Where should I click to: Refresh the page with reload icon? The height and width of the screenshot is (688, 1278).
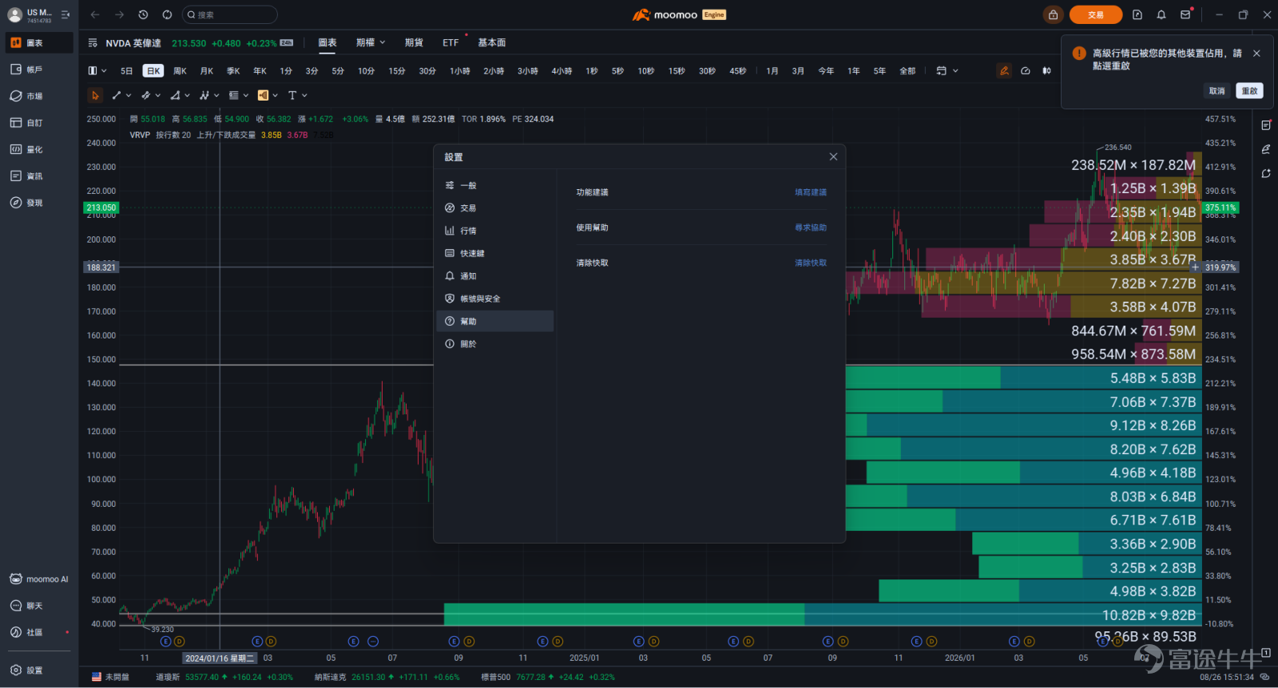pos(167,14)
